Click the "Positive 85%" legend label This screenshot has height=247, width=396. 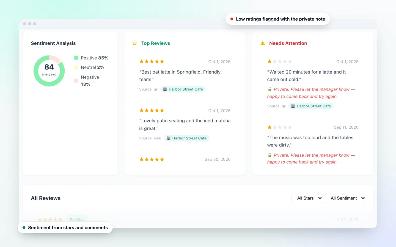coord(95,58)
